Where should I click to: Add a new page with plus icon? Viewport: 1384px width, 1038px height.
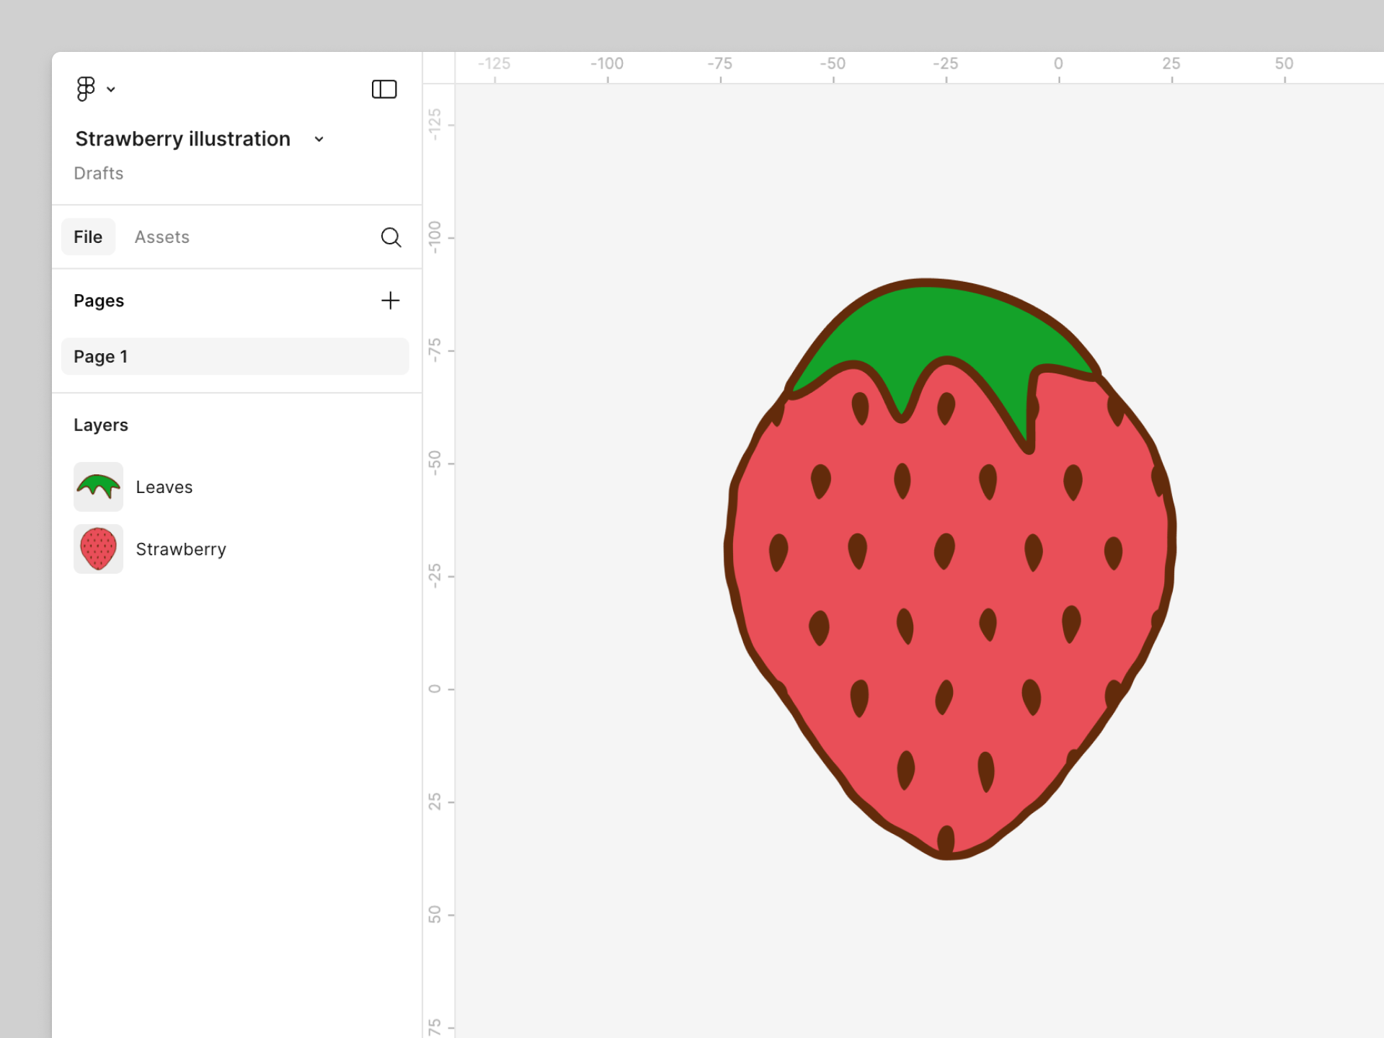click(390, 301)
